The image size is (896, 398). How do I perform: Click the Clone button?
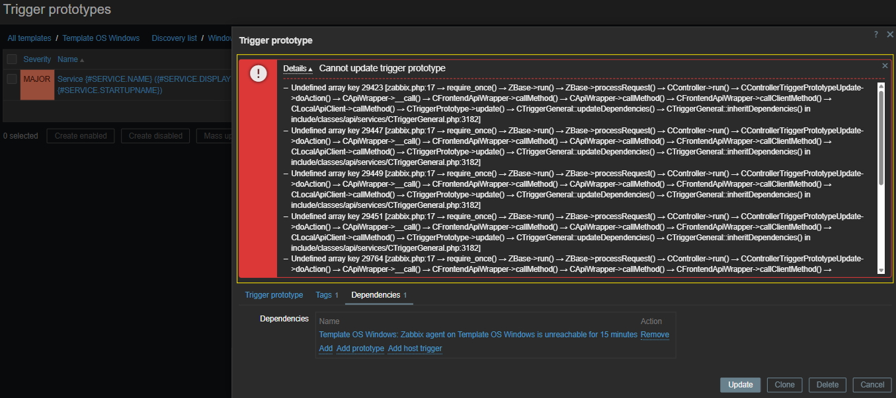(x=784, y=385)
